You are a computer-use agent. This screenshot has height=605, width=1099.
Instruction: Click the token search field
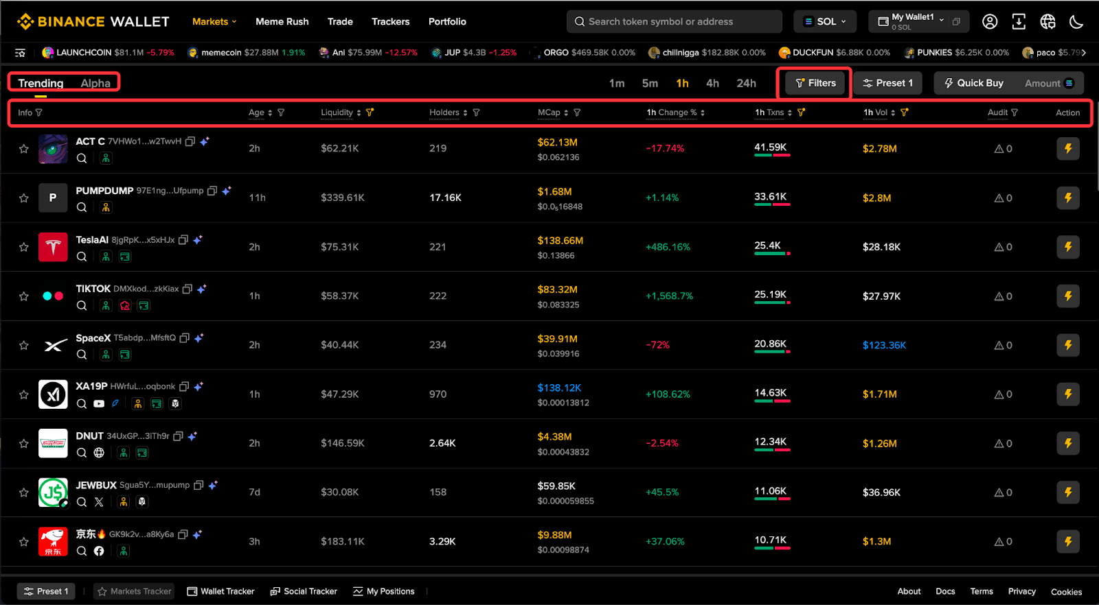coord(675,21)
